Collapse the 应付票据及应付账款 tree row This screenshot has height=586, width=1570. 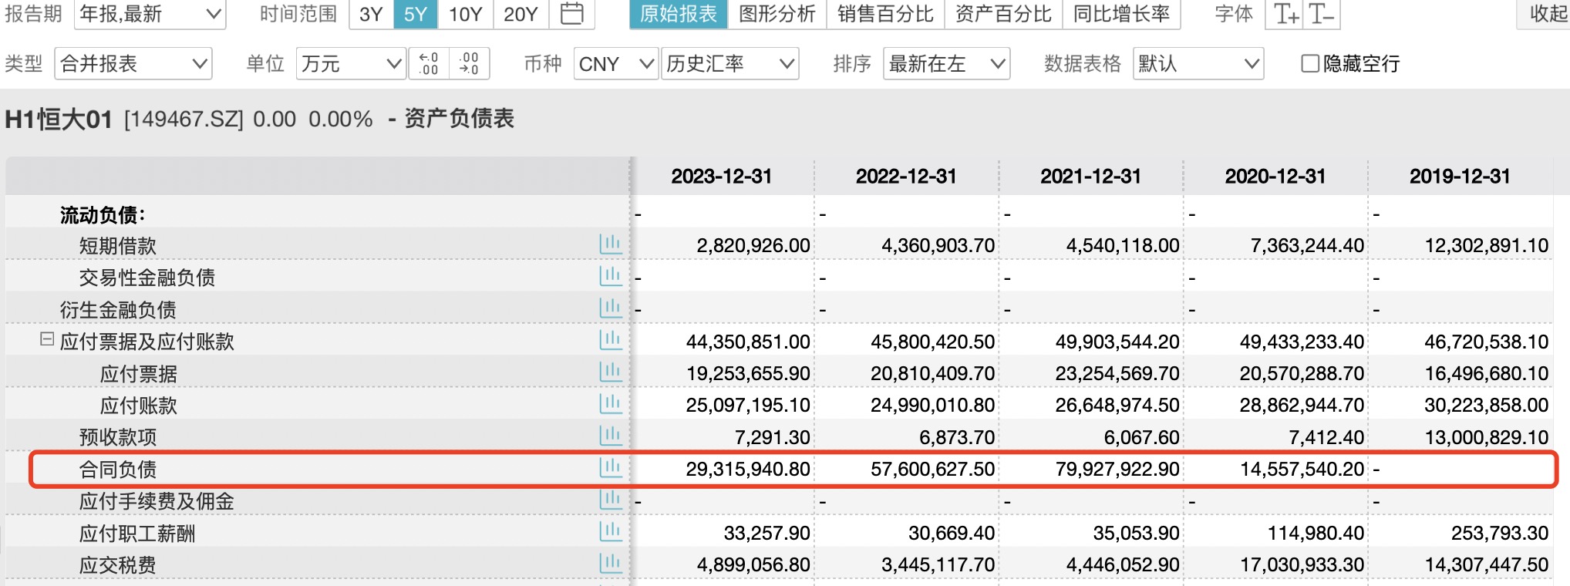(47, 339)
